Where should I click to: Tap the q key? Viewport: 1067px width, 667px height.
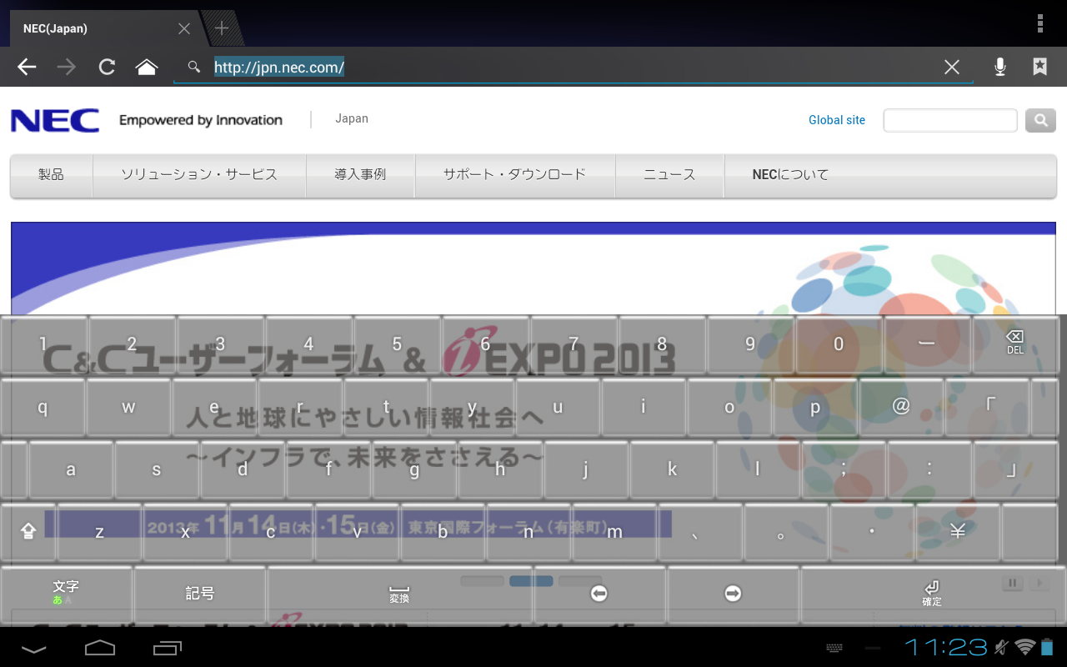(43, 407)
